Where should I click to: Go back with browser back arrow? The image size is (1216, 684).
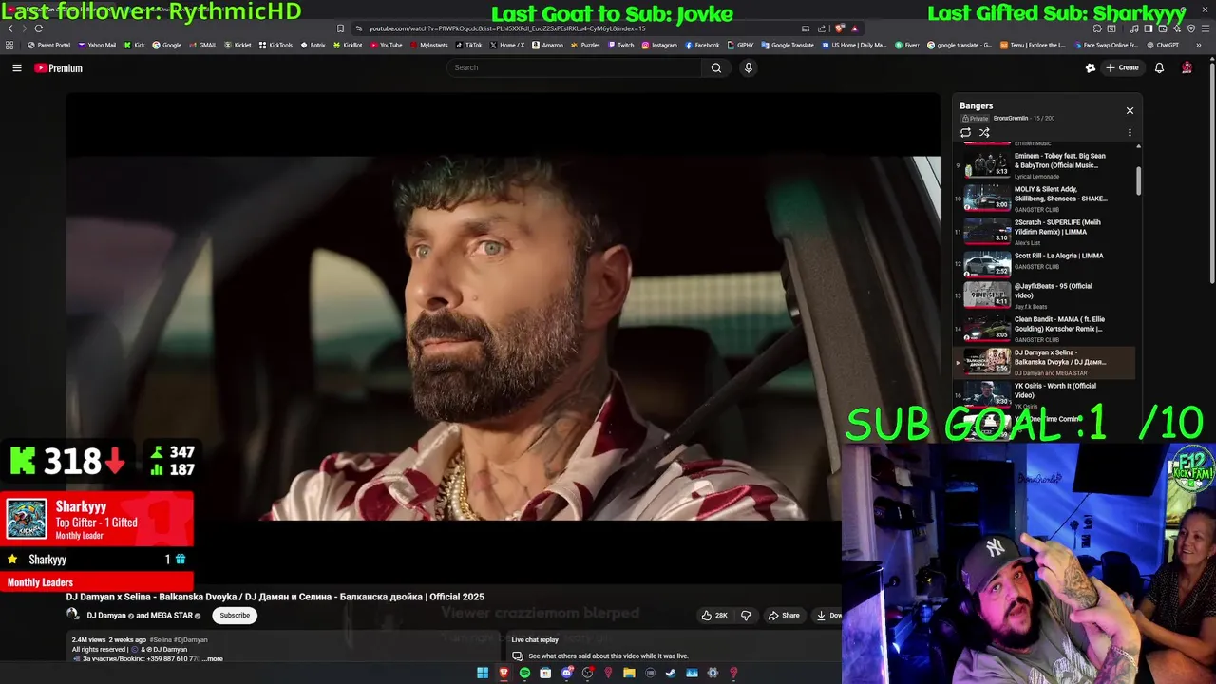[x=10, y=28]
